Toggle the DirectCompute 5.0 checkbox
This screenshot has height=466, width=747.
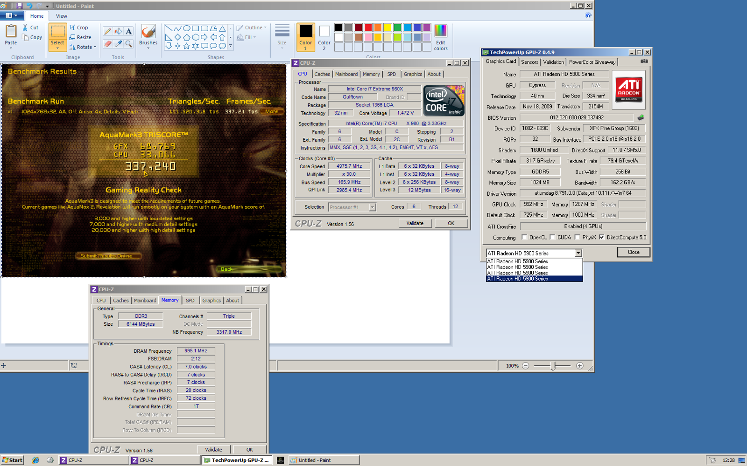click(x=601, y=237)
